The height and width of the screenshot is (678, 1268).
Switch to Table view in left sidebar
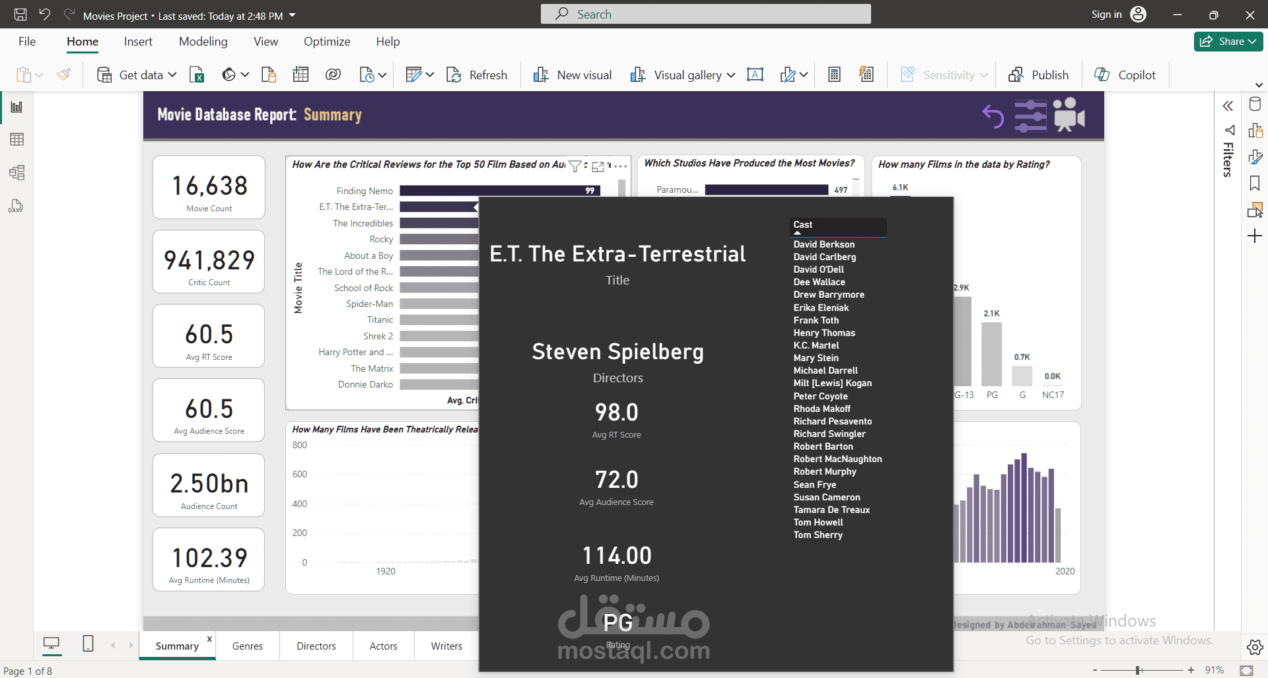pyautogui.click(x=17, y=139)
